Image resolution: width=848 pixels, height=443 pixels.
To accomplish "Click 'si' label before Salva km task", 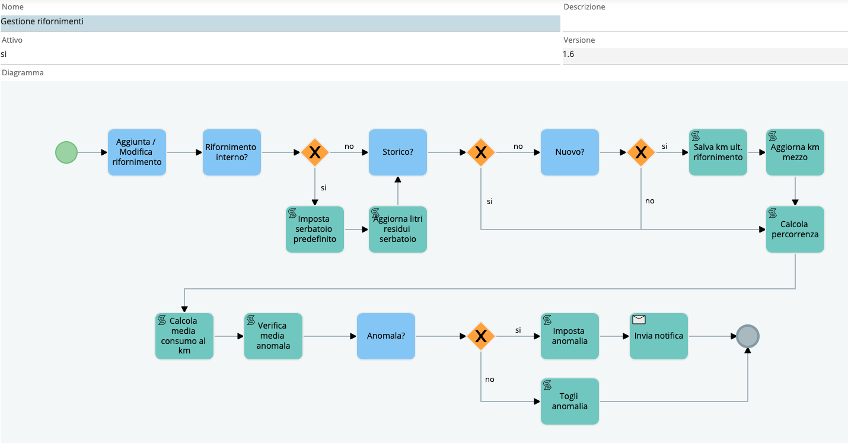I will click(x=665, y=146).
